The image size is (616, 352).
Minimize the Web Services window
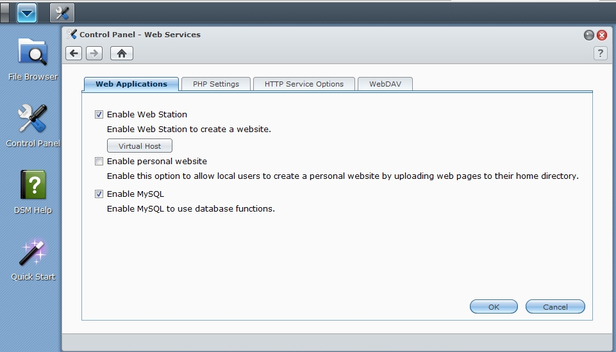pyautogui.click(x=588, y=35)
